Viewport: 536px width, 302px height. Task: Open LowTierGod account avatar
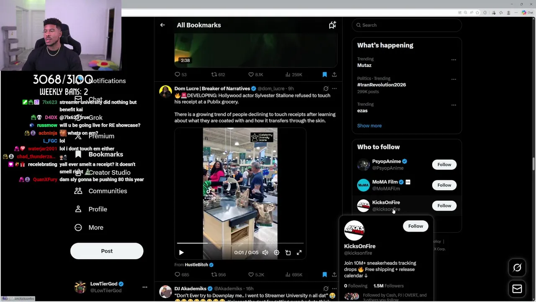80,287
